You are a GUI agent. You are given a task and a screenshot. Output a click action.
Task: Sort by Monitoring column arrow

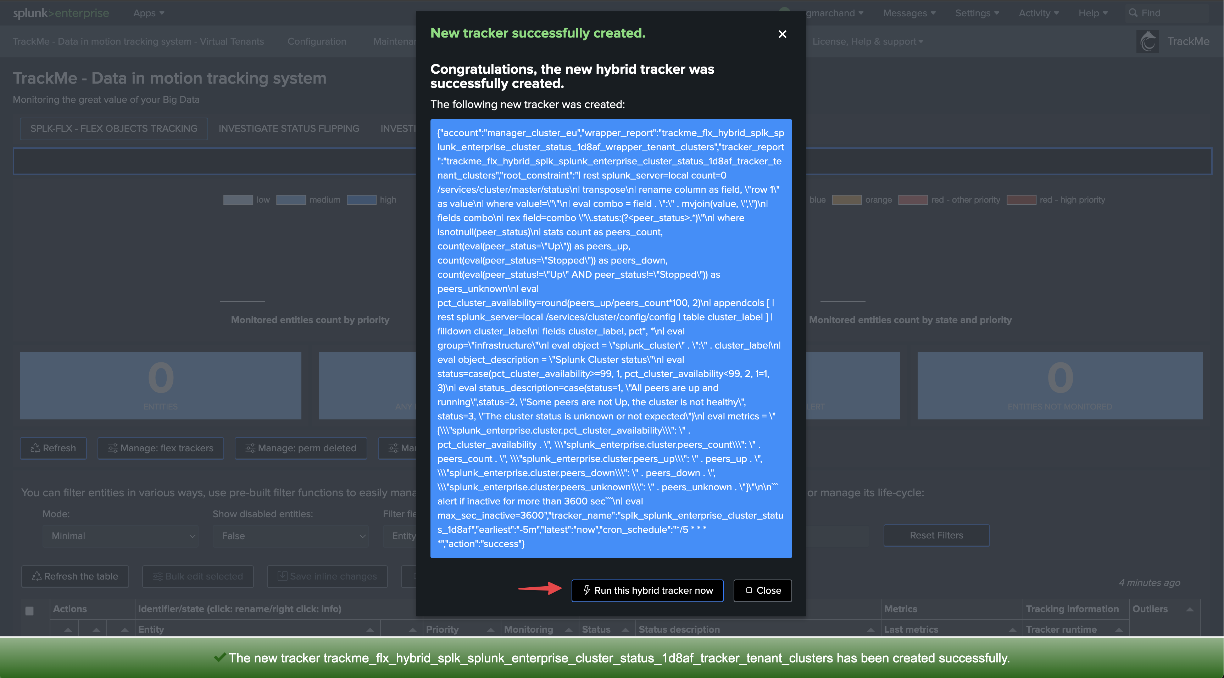568,629
